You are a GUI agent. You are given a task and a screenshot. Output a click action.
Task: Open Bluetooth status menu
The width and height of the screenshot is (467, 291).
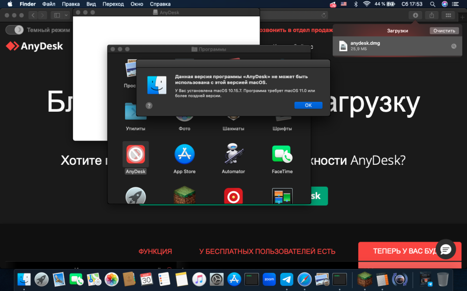click(355, 4)
